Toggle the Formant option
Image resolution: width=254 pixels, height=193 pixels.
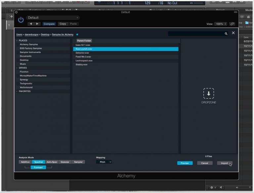(x=38, y=168)
